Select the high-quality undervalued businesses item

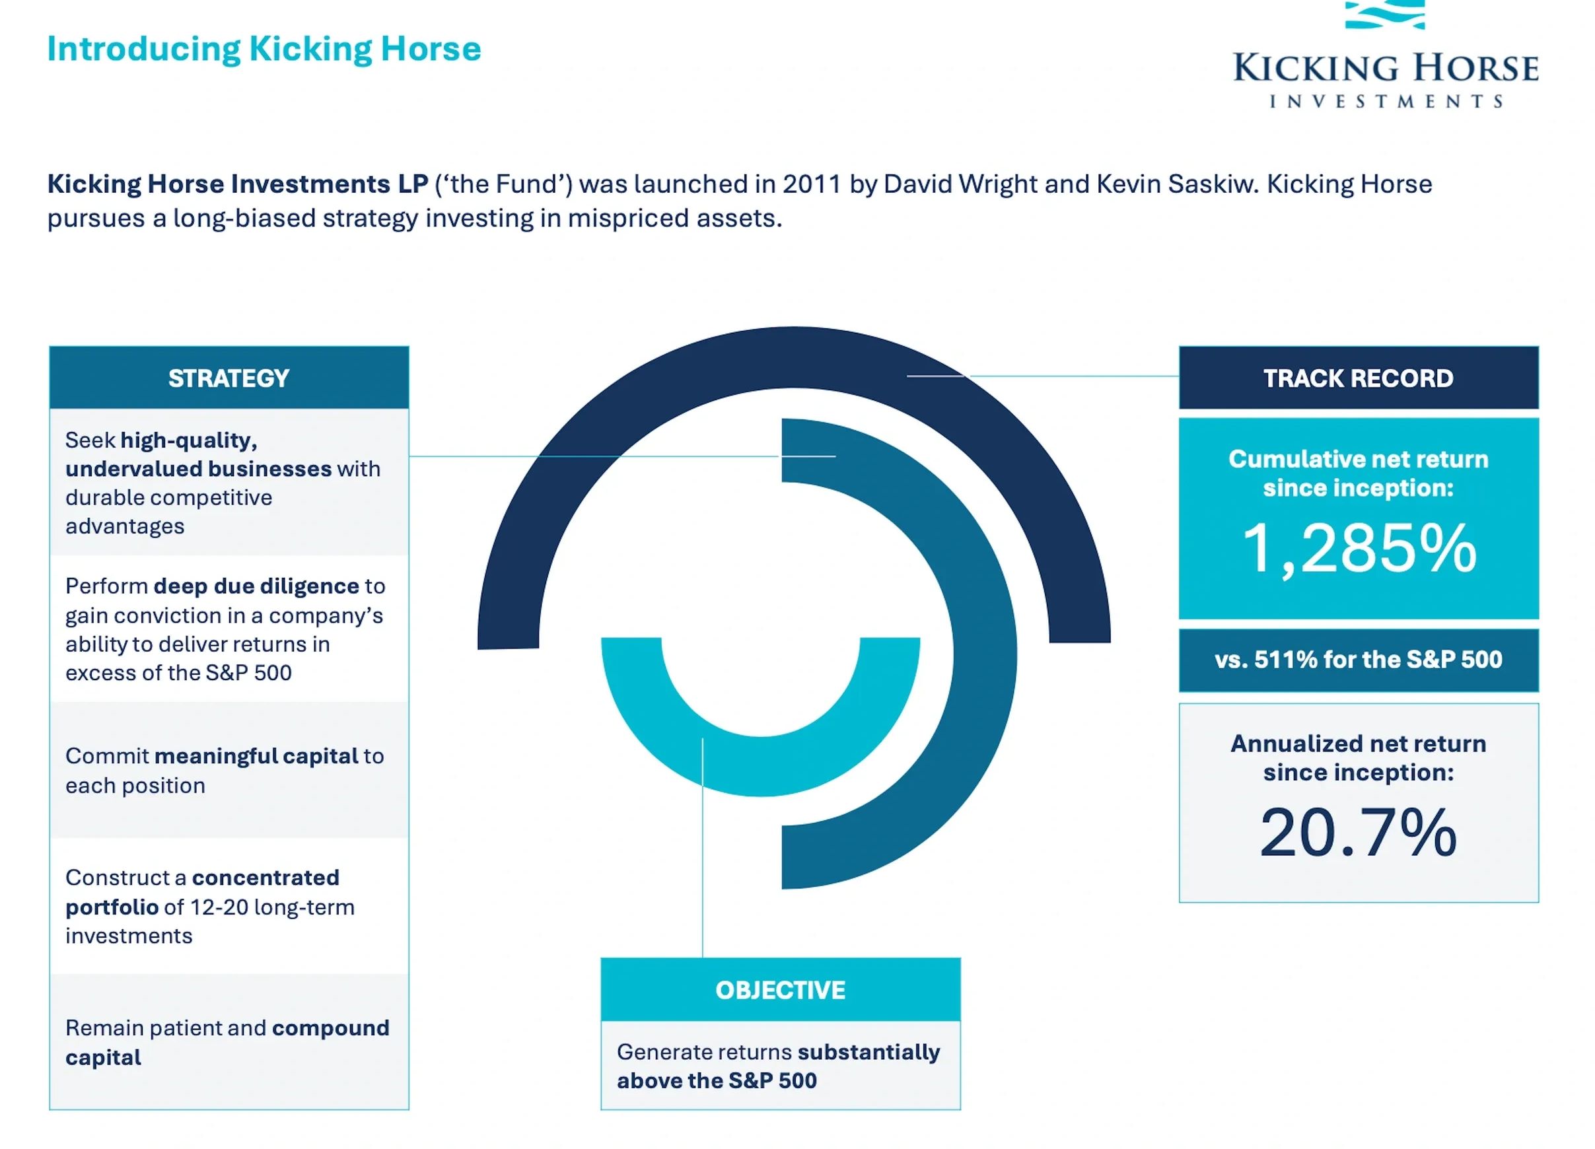pos(223,483)
